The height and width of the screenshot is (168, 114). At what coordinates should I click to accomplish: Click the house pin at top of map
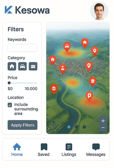[x=85, y=43]
